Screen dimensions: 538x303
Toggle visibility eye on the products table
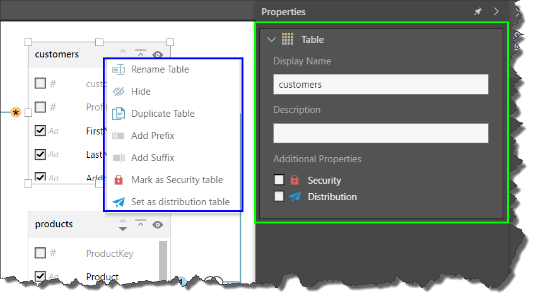pos(158,224)
